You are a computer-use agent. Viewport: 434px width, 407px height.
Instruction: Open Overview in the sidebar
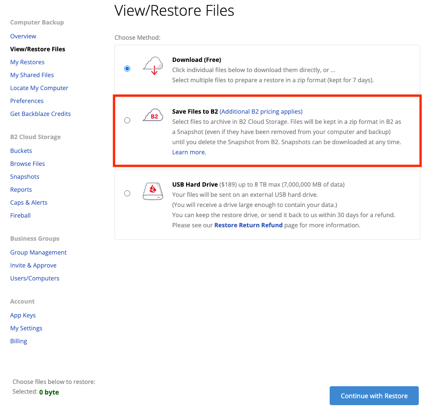23,36
